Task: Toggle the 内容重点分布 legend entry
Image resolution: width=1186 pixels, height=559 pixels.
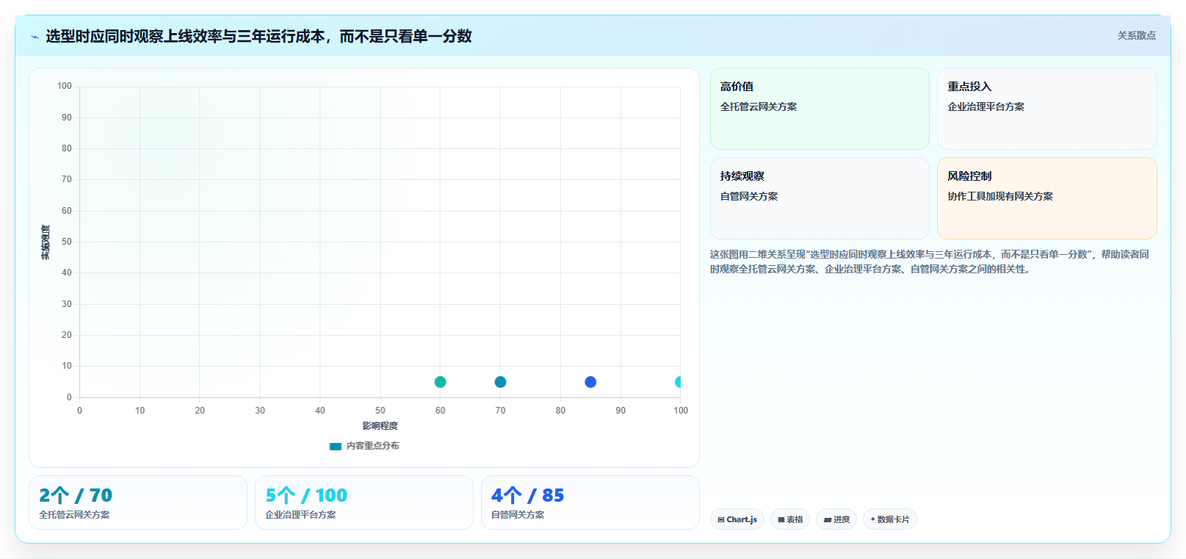Action: 364,446
